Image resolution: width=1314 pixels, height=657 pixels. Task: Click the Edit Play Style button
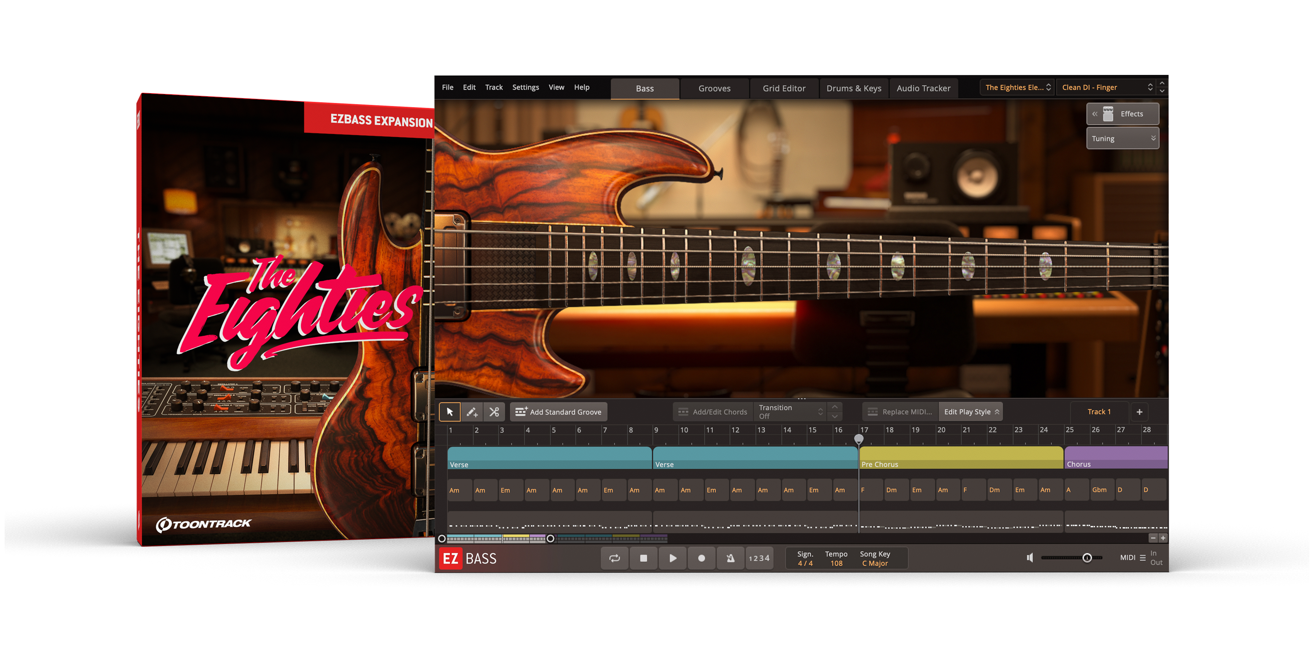point(970,412)
